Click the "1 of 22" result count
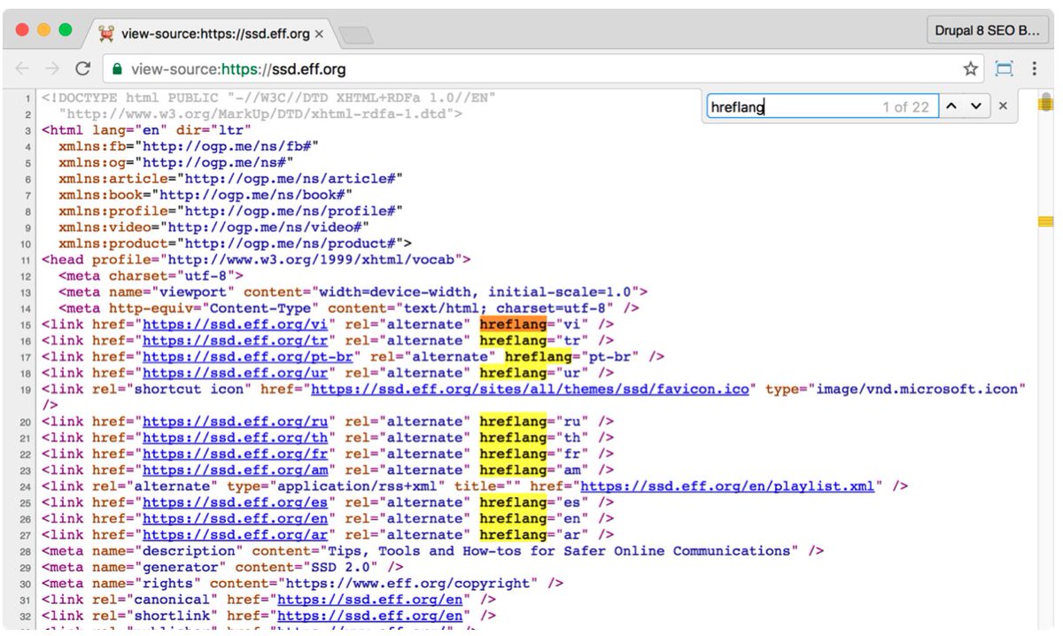1063x636 pixels. click(x=905, y=107)
